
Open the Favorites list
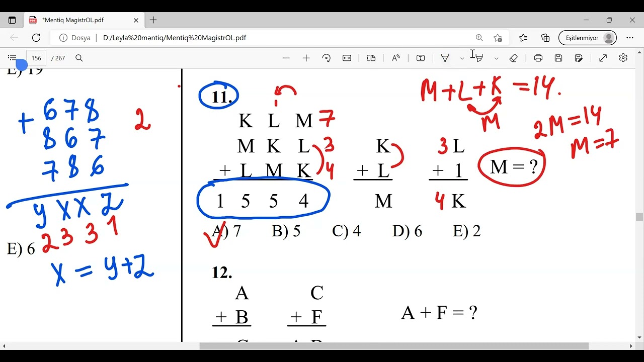[x=523, y=38]
